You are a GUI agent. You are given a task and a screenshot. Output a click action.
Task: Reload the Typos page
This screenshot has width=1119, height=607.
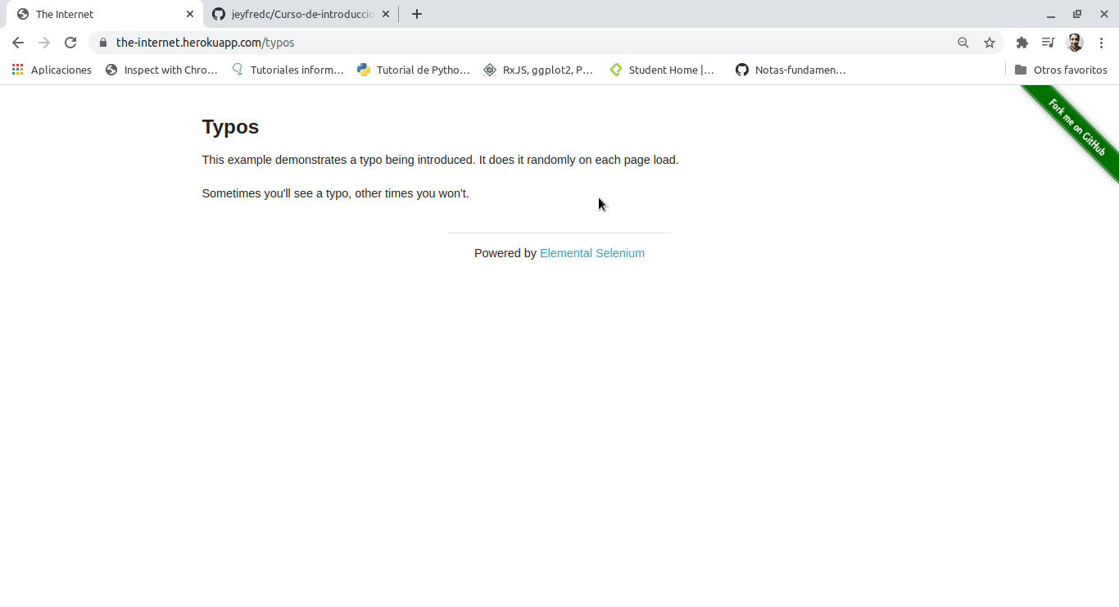click(x=70, y=43)
